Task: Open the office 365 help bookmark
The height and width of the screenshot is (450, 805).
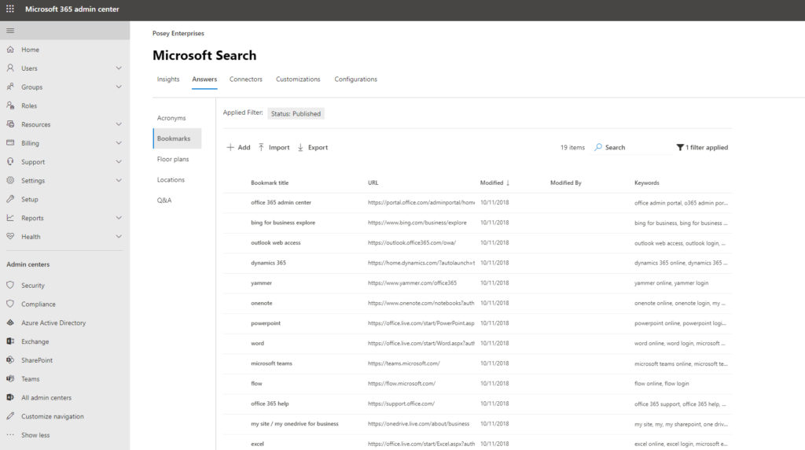Action: (270, 404)
